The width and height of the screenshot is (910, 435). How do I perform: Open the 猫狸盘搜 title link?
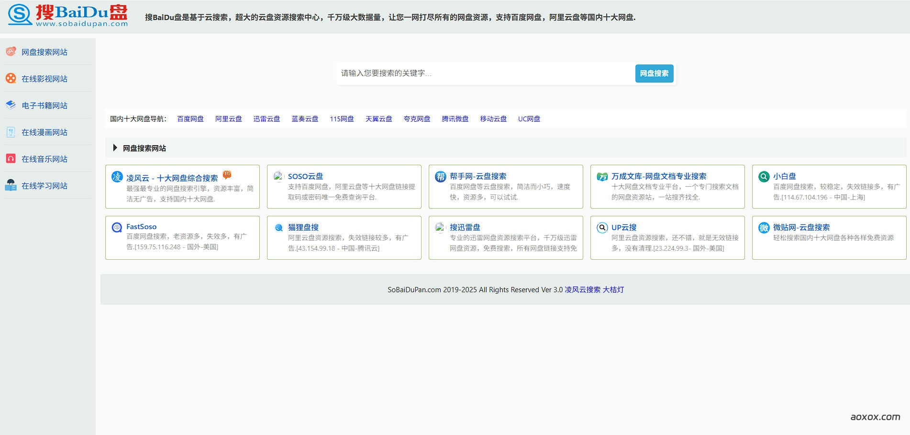303,227
